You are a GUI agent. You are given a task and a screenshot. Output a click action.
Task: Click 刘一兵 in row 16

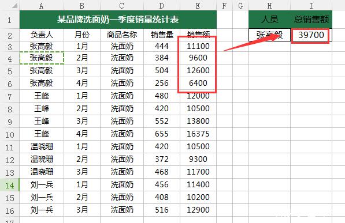point(42,210)
